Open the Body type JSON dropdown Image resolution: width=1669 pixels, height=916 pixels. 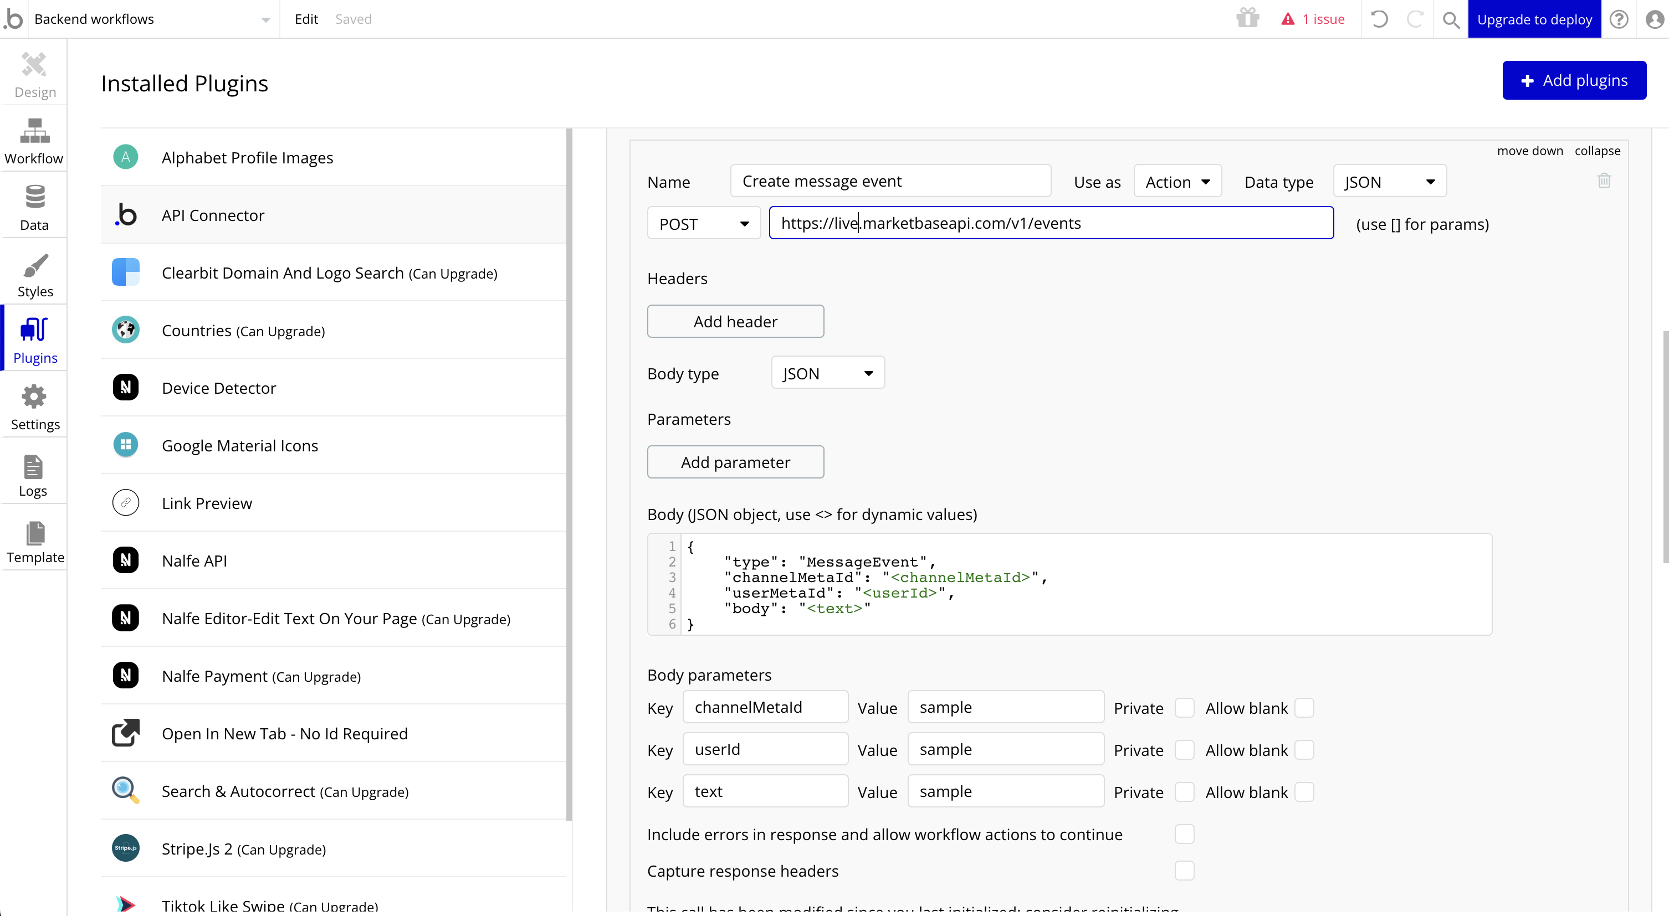click(x=827, y=373)
